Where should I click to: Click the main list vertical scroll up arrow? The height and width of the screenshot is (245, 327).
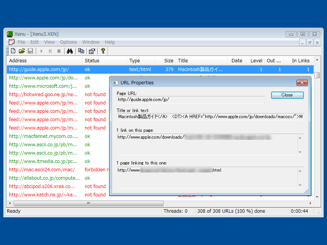(x=317, y=60)
